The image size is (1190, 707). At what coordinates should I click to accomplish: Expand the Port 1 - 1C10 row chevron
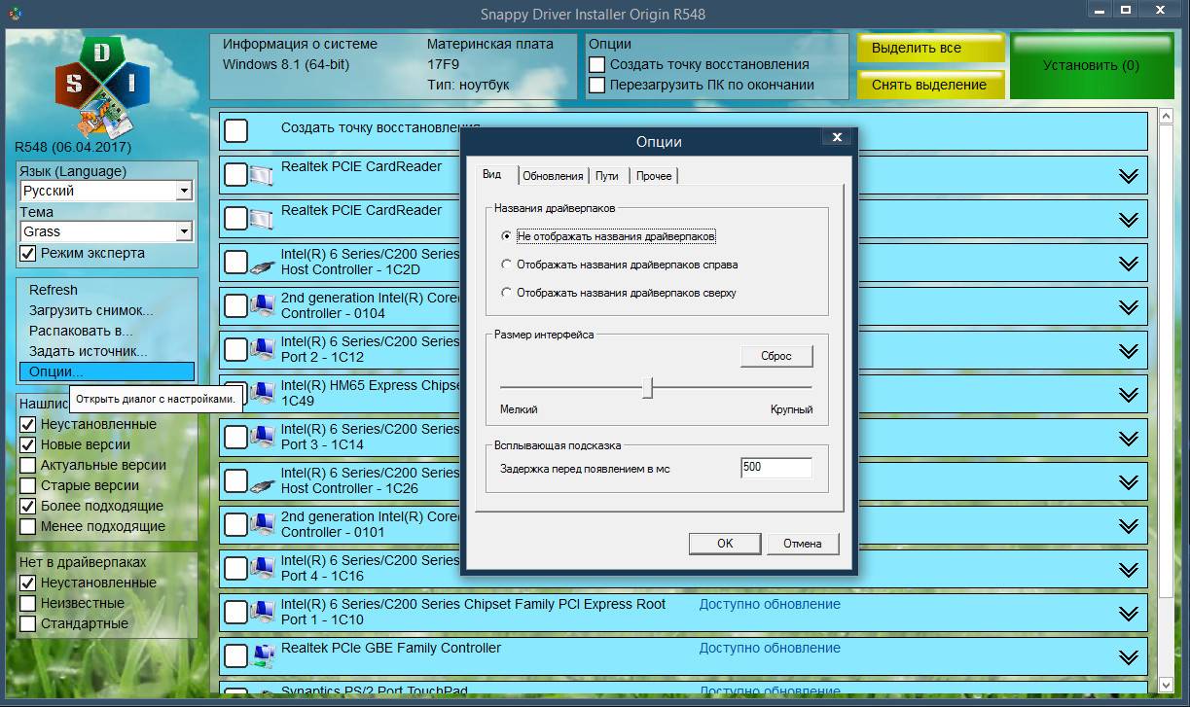tap(1129, 614)
